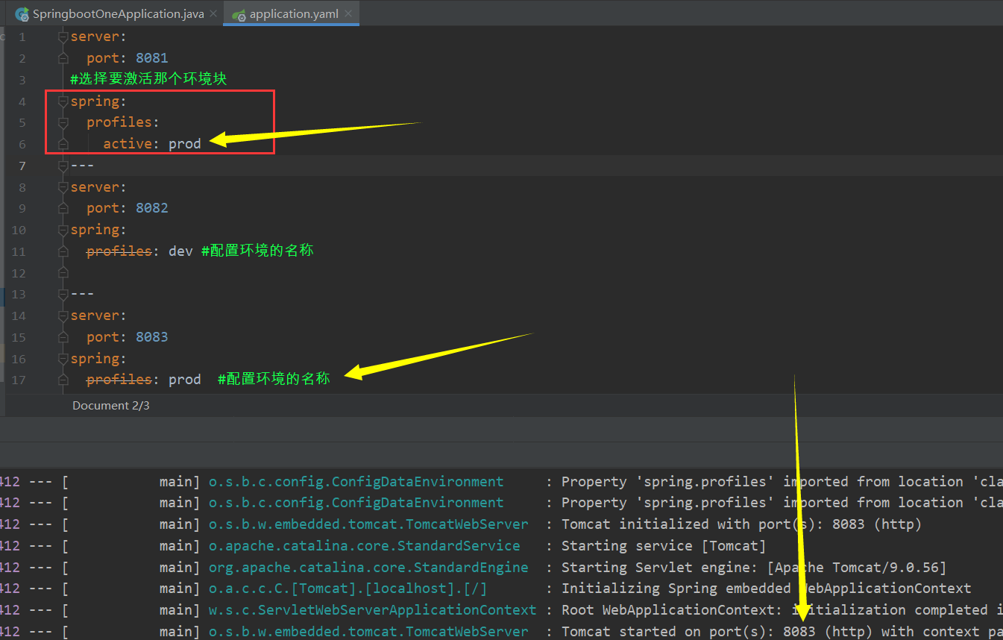Collapse the spring block on line 4
Viewport: 1003px width, 640px height.
point(63,101)
